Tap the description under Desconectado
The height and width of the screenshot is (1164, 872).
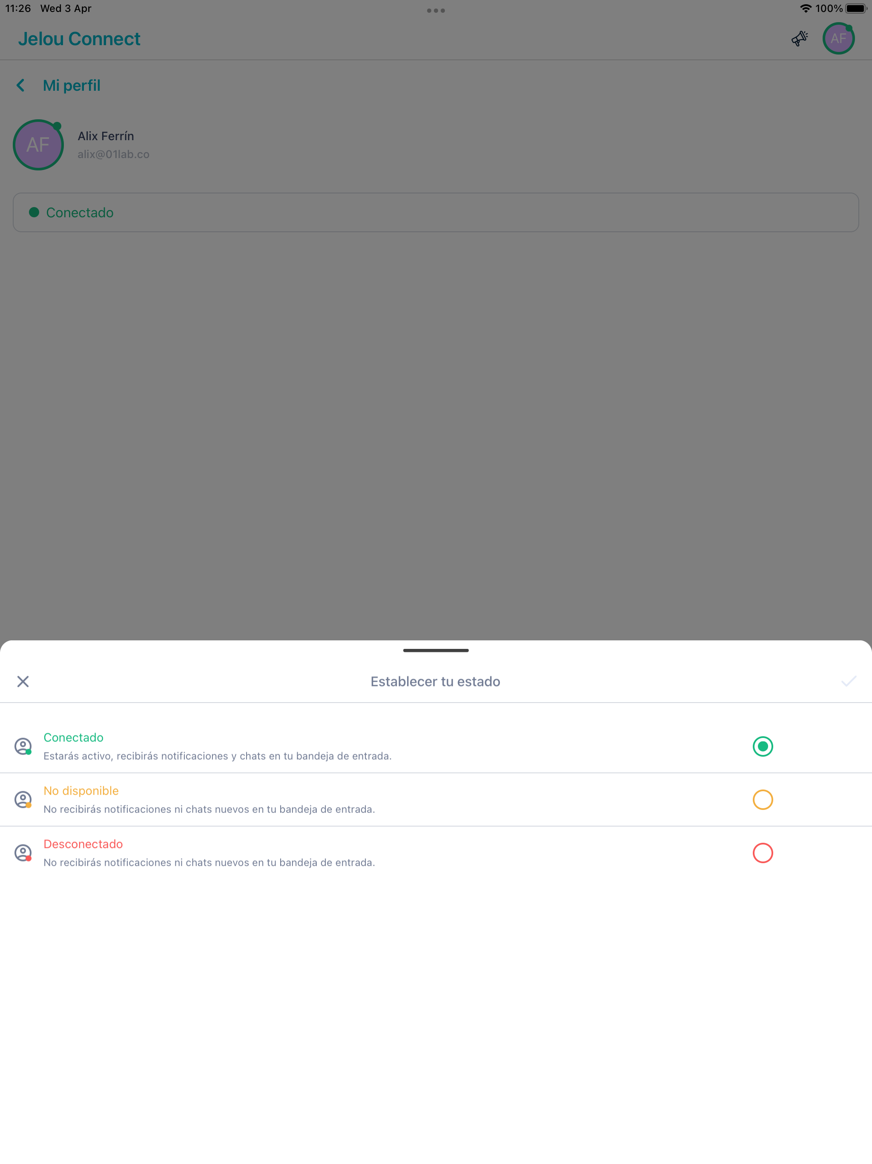pyautogui.click(x=209, y=862)
